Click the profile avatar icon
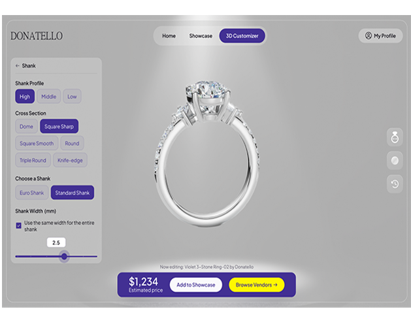The width and height of the screenshot is (411, 328). coord(369,36)
